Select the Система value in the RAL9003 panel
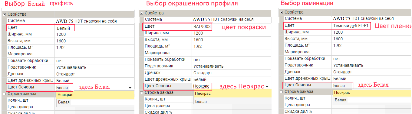The height and width of the screenshot is (114, 412). pos(223,19)
